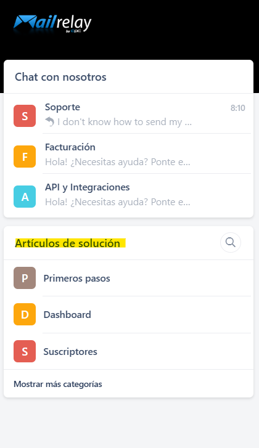
Task: Click the Chat con nosotros heading
Action: [60, 77]
